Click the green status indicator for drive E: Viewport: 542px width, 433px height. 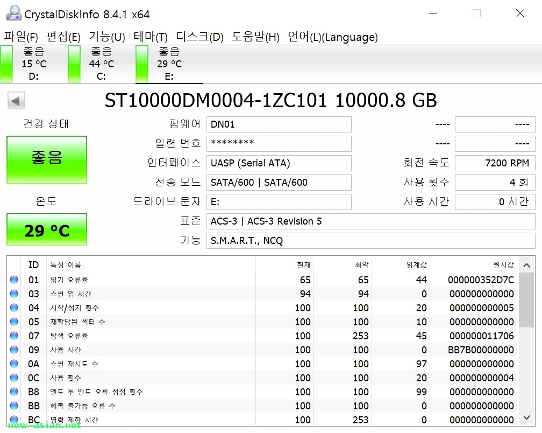pos(142,64)
